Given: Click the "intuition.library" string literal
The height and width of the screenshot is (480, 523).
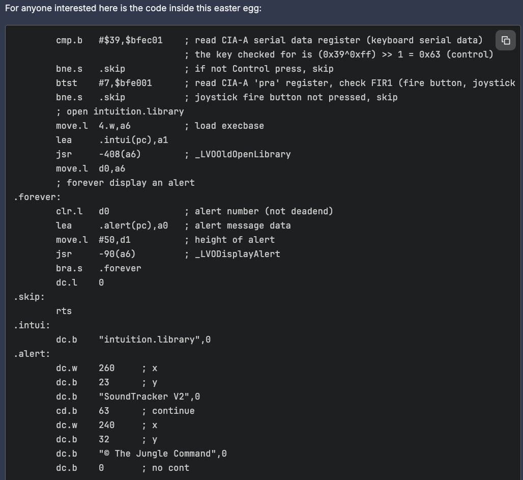Looking at the screenshot, I should [152, 340].
